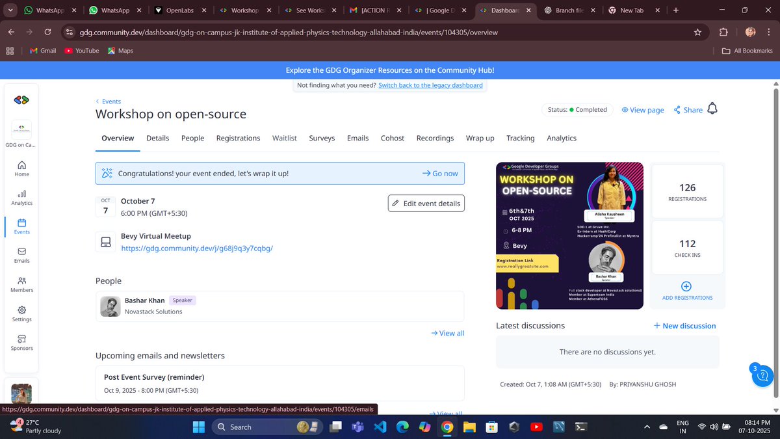Viewport: 780px width, 439px height.
Task: Open the Surveys tab
Action: click(x=322, y=138)
